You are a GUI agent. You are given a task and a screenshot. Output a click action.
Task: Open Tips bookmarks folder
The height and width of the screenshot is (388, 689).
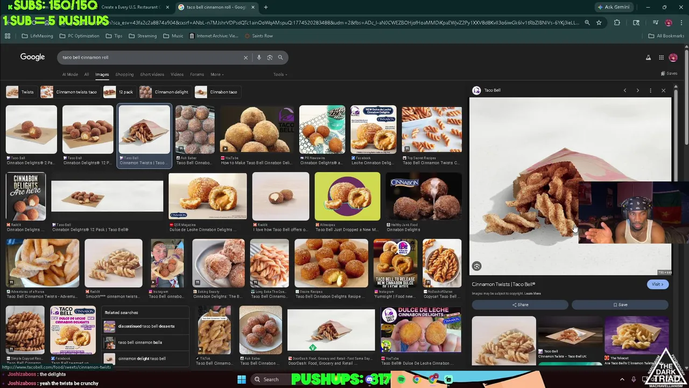pyautogui.click(x=114, y=36)
